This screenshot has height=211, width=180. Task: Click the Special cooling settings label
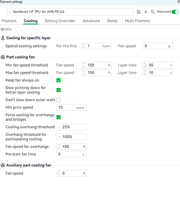tap(26, 46)
